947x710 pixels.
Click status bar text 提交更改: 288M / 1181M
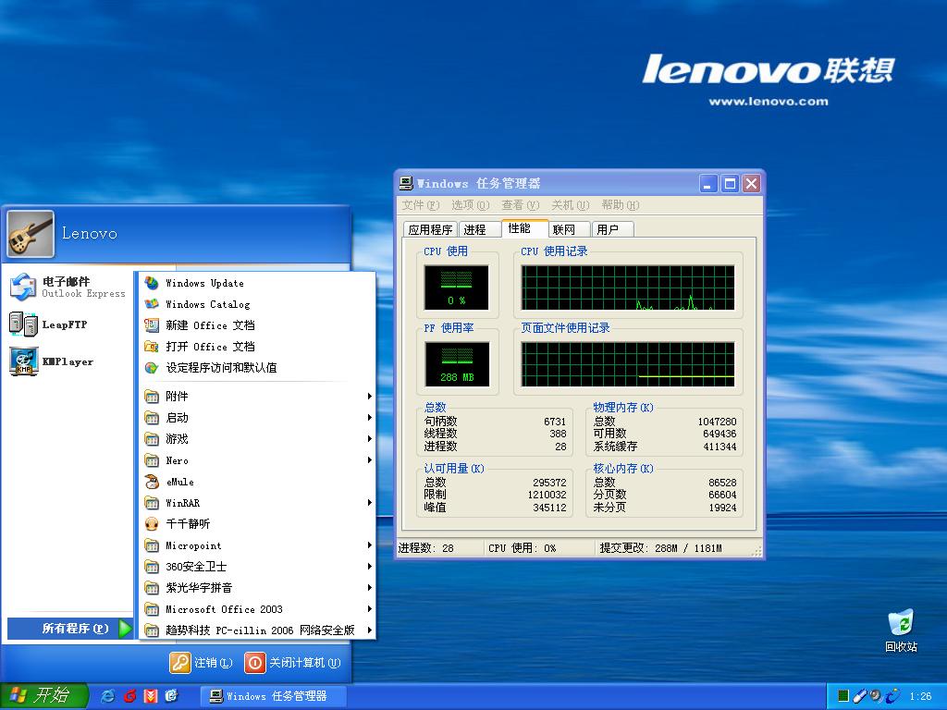660,548
